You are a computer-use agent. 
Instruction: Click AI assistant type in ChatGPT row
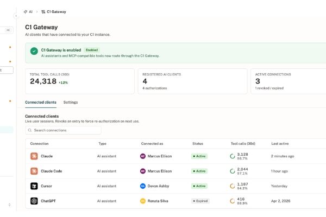tap(106, 201)
